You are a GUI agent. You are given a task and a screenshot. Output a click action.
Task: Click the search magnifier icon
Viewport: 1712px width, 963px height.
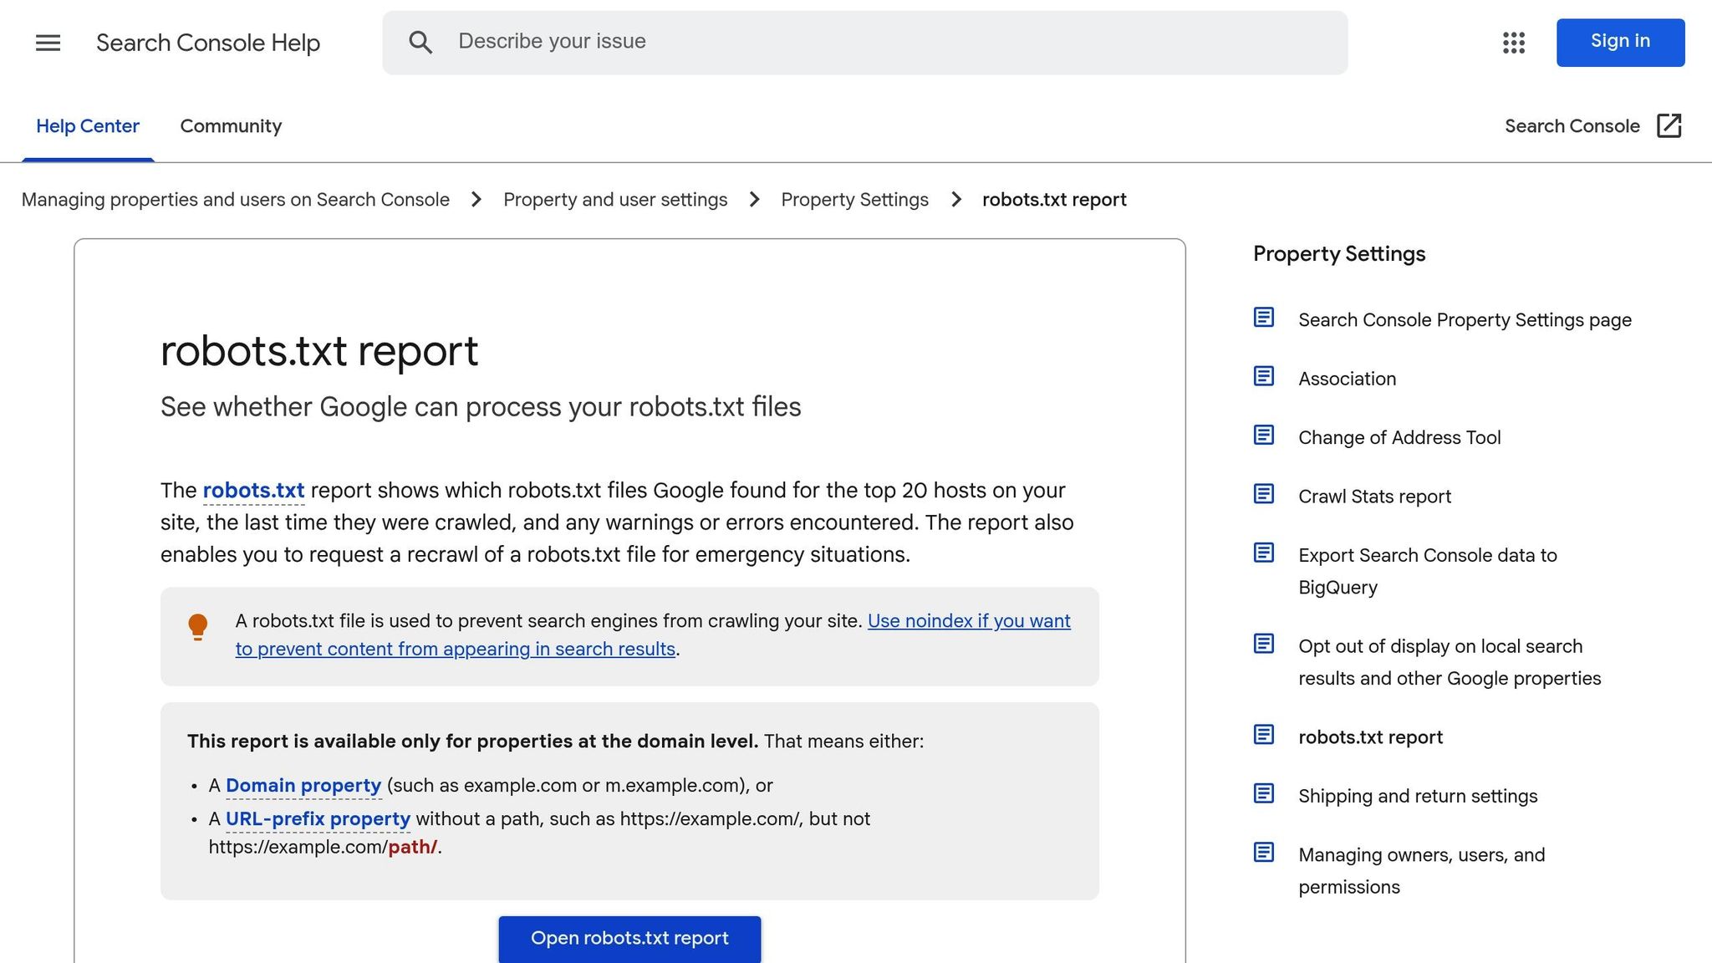pyautogui.click(x=420, y=42)
